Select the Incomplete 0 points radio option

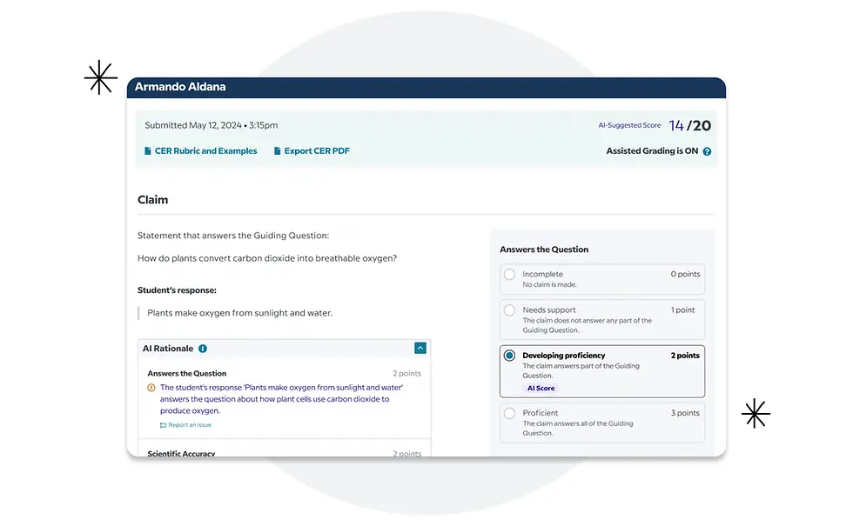tap(509, 275)
